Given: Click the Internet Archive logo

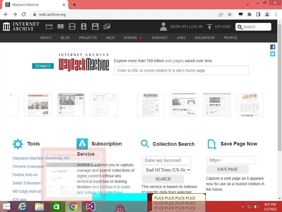Looking at the screenshot, I should pyautogui.click(x=21, y=26).
